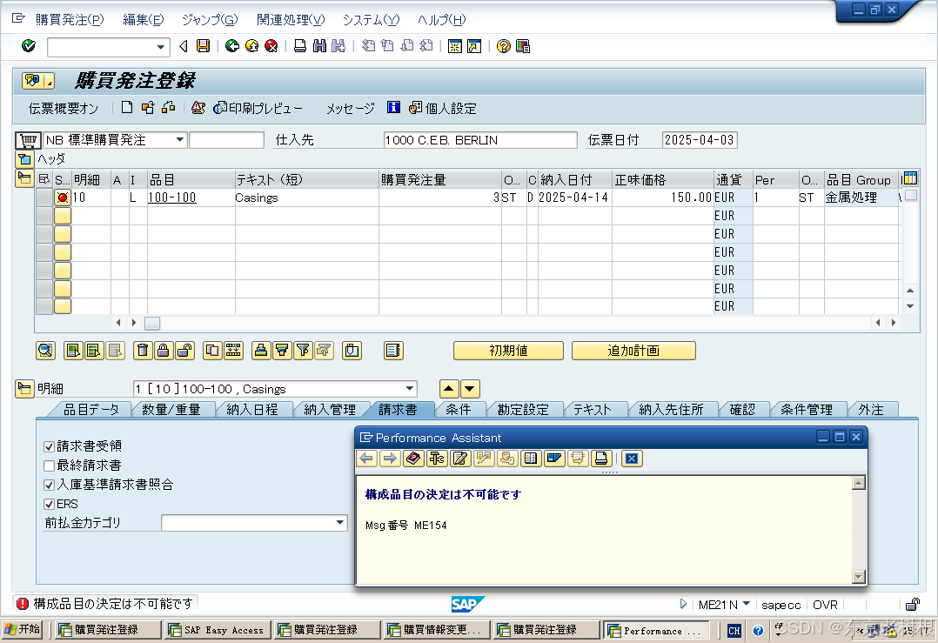The width and height of the screenshot is (938, 643).
Task: Open the command field dropdown
Action: point(160,47)
